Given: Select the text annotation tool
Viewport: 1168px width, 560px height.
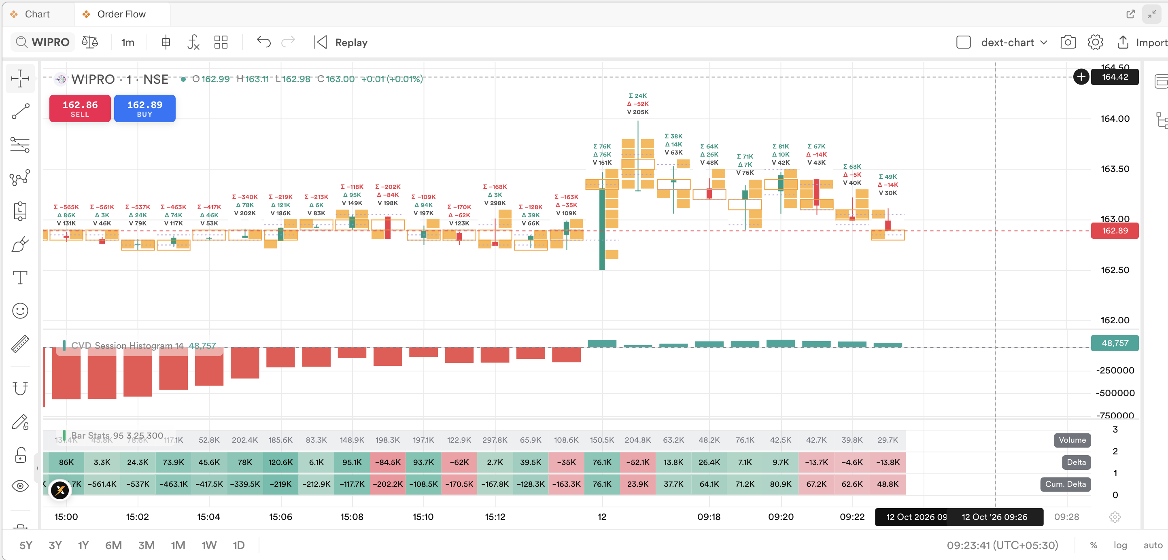Looking at the screenshot, I should tap(20, 278).
